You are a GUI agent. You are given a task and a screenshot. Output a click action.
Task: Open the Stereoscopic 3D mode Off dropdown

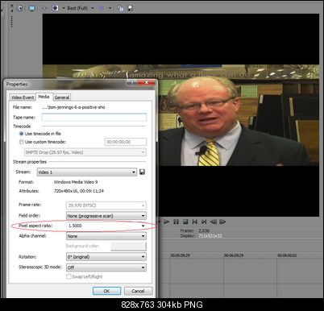tap(106, 267)
